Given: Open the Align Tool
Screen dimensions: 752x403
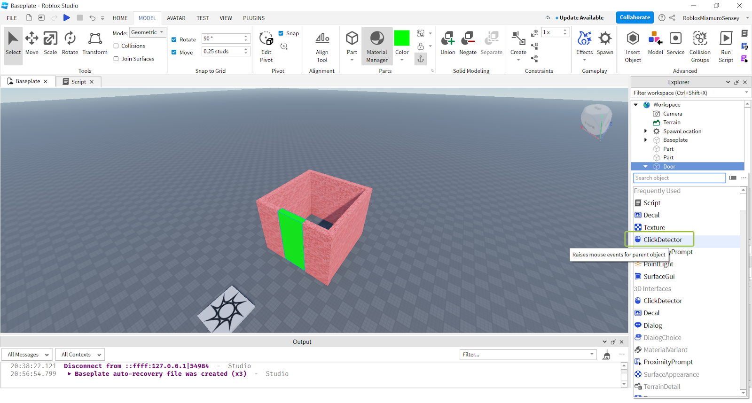Looking at the screenshot, I should (322, 46).
